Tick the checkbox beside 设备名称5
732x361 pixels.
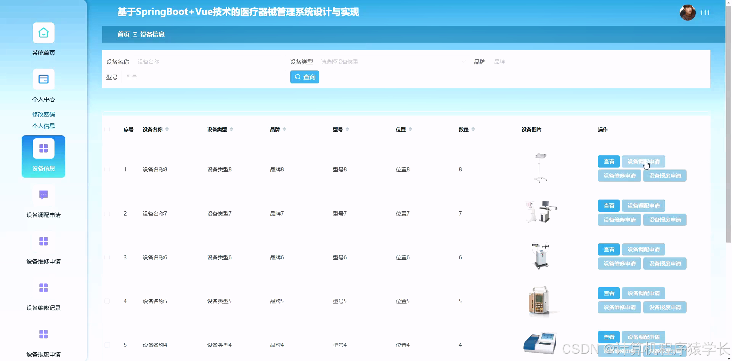click(x=107, y=301)
